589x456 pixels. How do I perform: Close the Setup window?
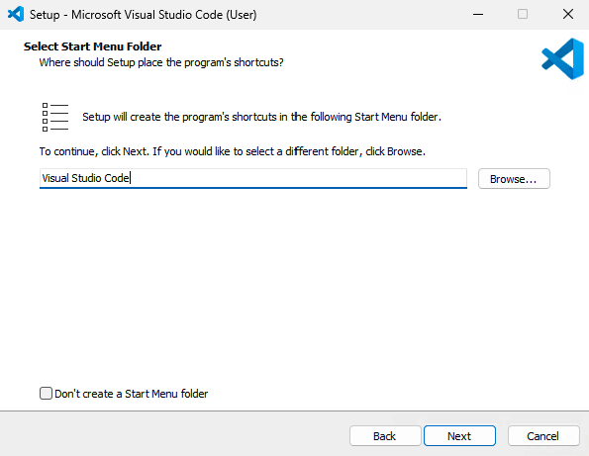pyautogui.click(x=568, y=14)
